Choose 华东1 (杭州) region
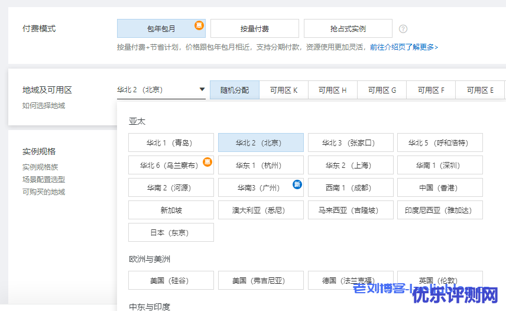The image size is (506, 311). coord(261,165)
